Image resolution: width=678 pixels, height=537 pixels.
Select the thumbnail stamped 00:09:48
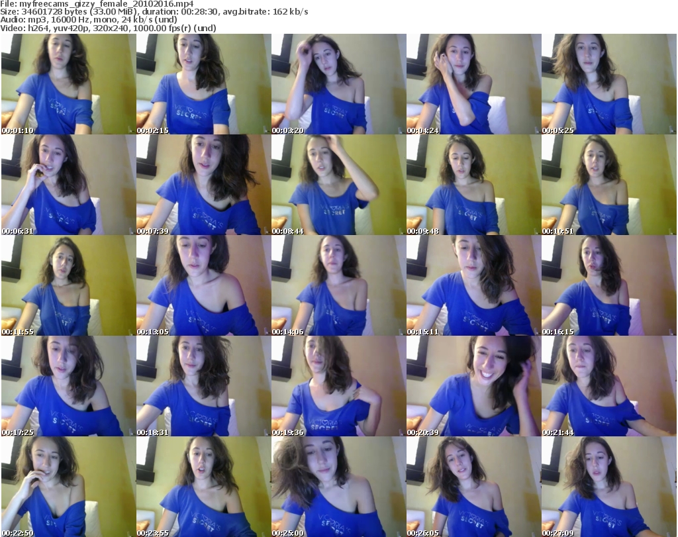pyautogui.click(x=474, y=185)
